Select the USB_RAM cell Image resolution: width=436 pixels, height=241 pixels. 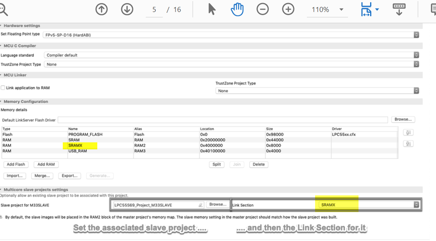pyautogui.click(x=78, y=151)
